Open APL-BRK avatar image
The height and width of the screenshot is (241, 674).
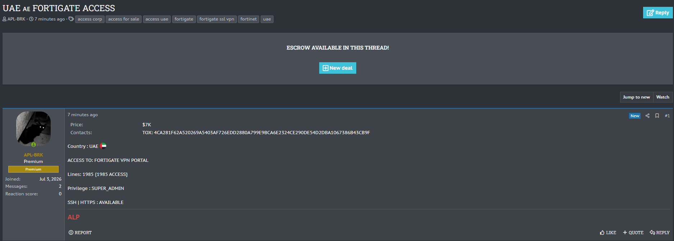33,128
